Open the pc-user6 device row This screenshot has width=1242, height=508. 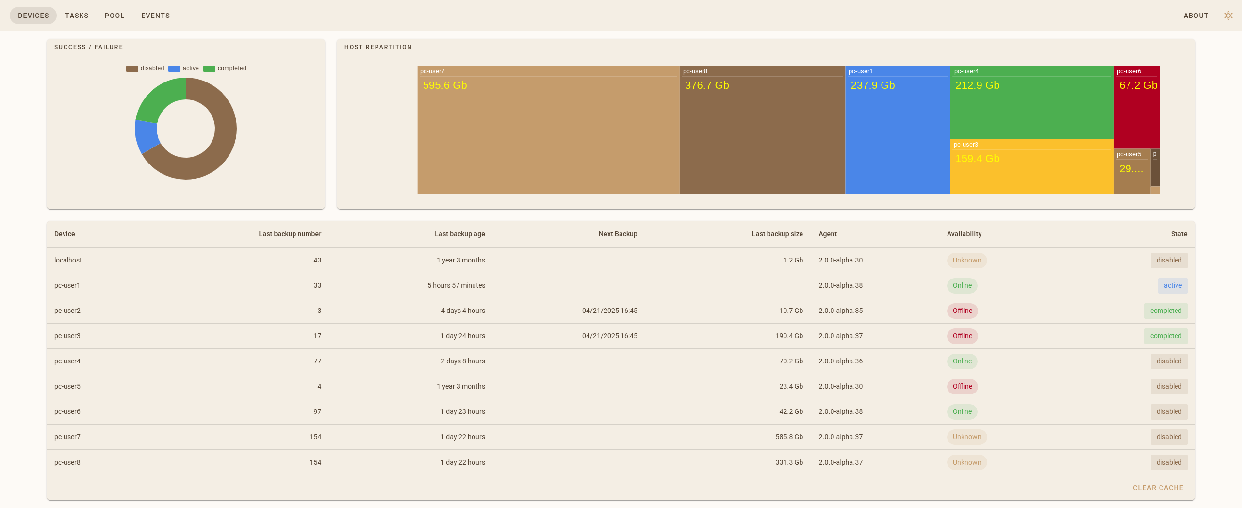(x=621, y=412)
